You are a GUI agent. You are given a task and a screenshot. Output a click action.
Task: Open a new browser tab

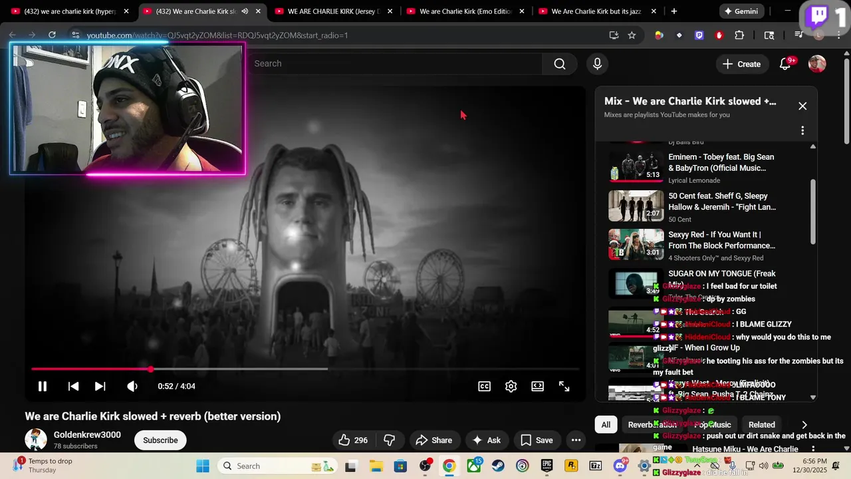pos(673,11)
